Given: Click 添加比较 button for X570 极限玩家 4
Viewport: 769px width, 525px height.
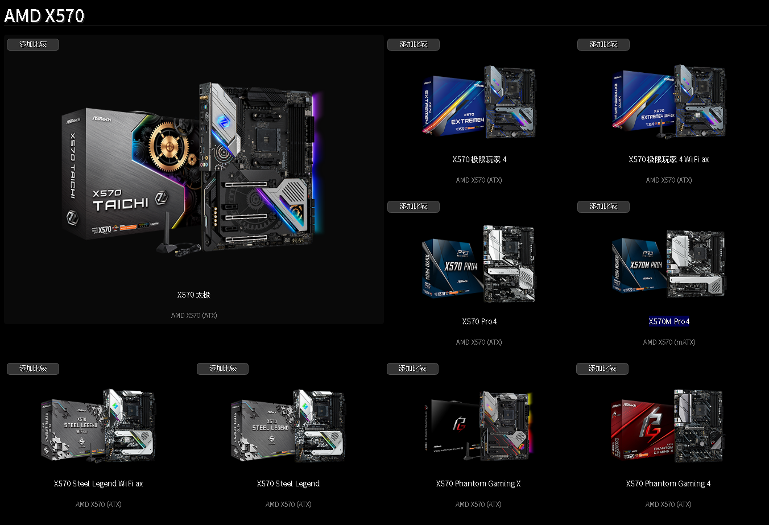Looking at the screenshot, I should pyautogui.click(x=414, y=44).
